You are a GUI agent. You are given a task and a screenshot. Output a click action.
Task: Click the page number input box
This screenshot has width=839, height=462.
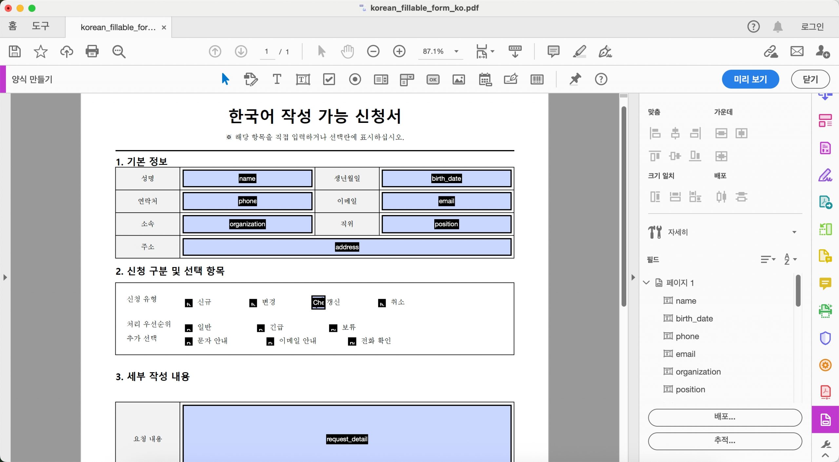click(267, 51)
